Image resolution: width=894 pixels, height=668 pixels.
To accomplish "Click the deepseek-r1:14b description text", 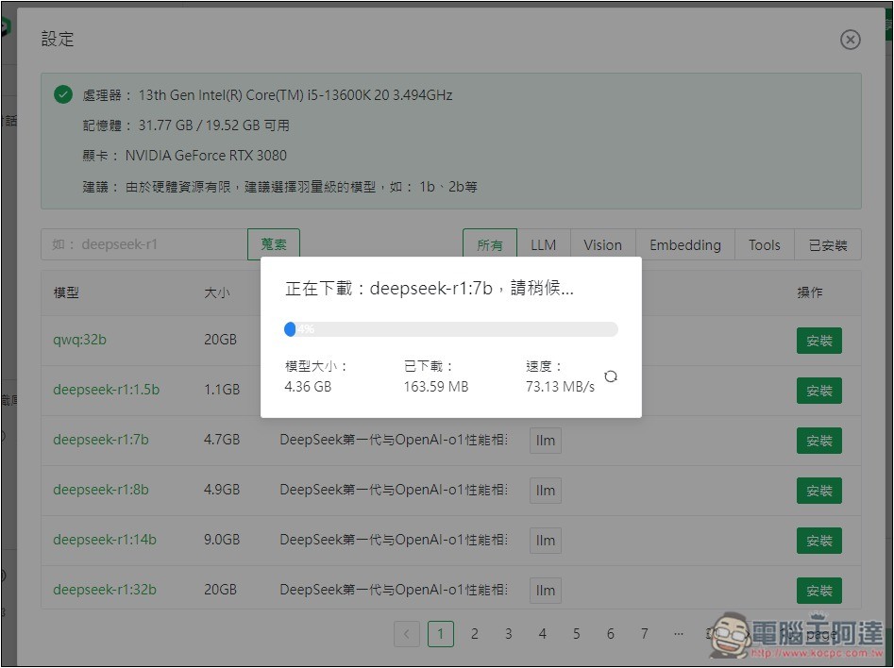I will [x=394, y=540].
